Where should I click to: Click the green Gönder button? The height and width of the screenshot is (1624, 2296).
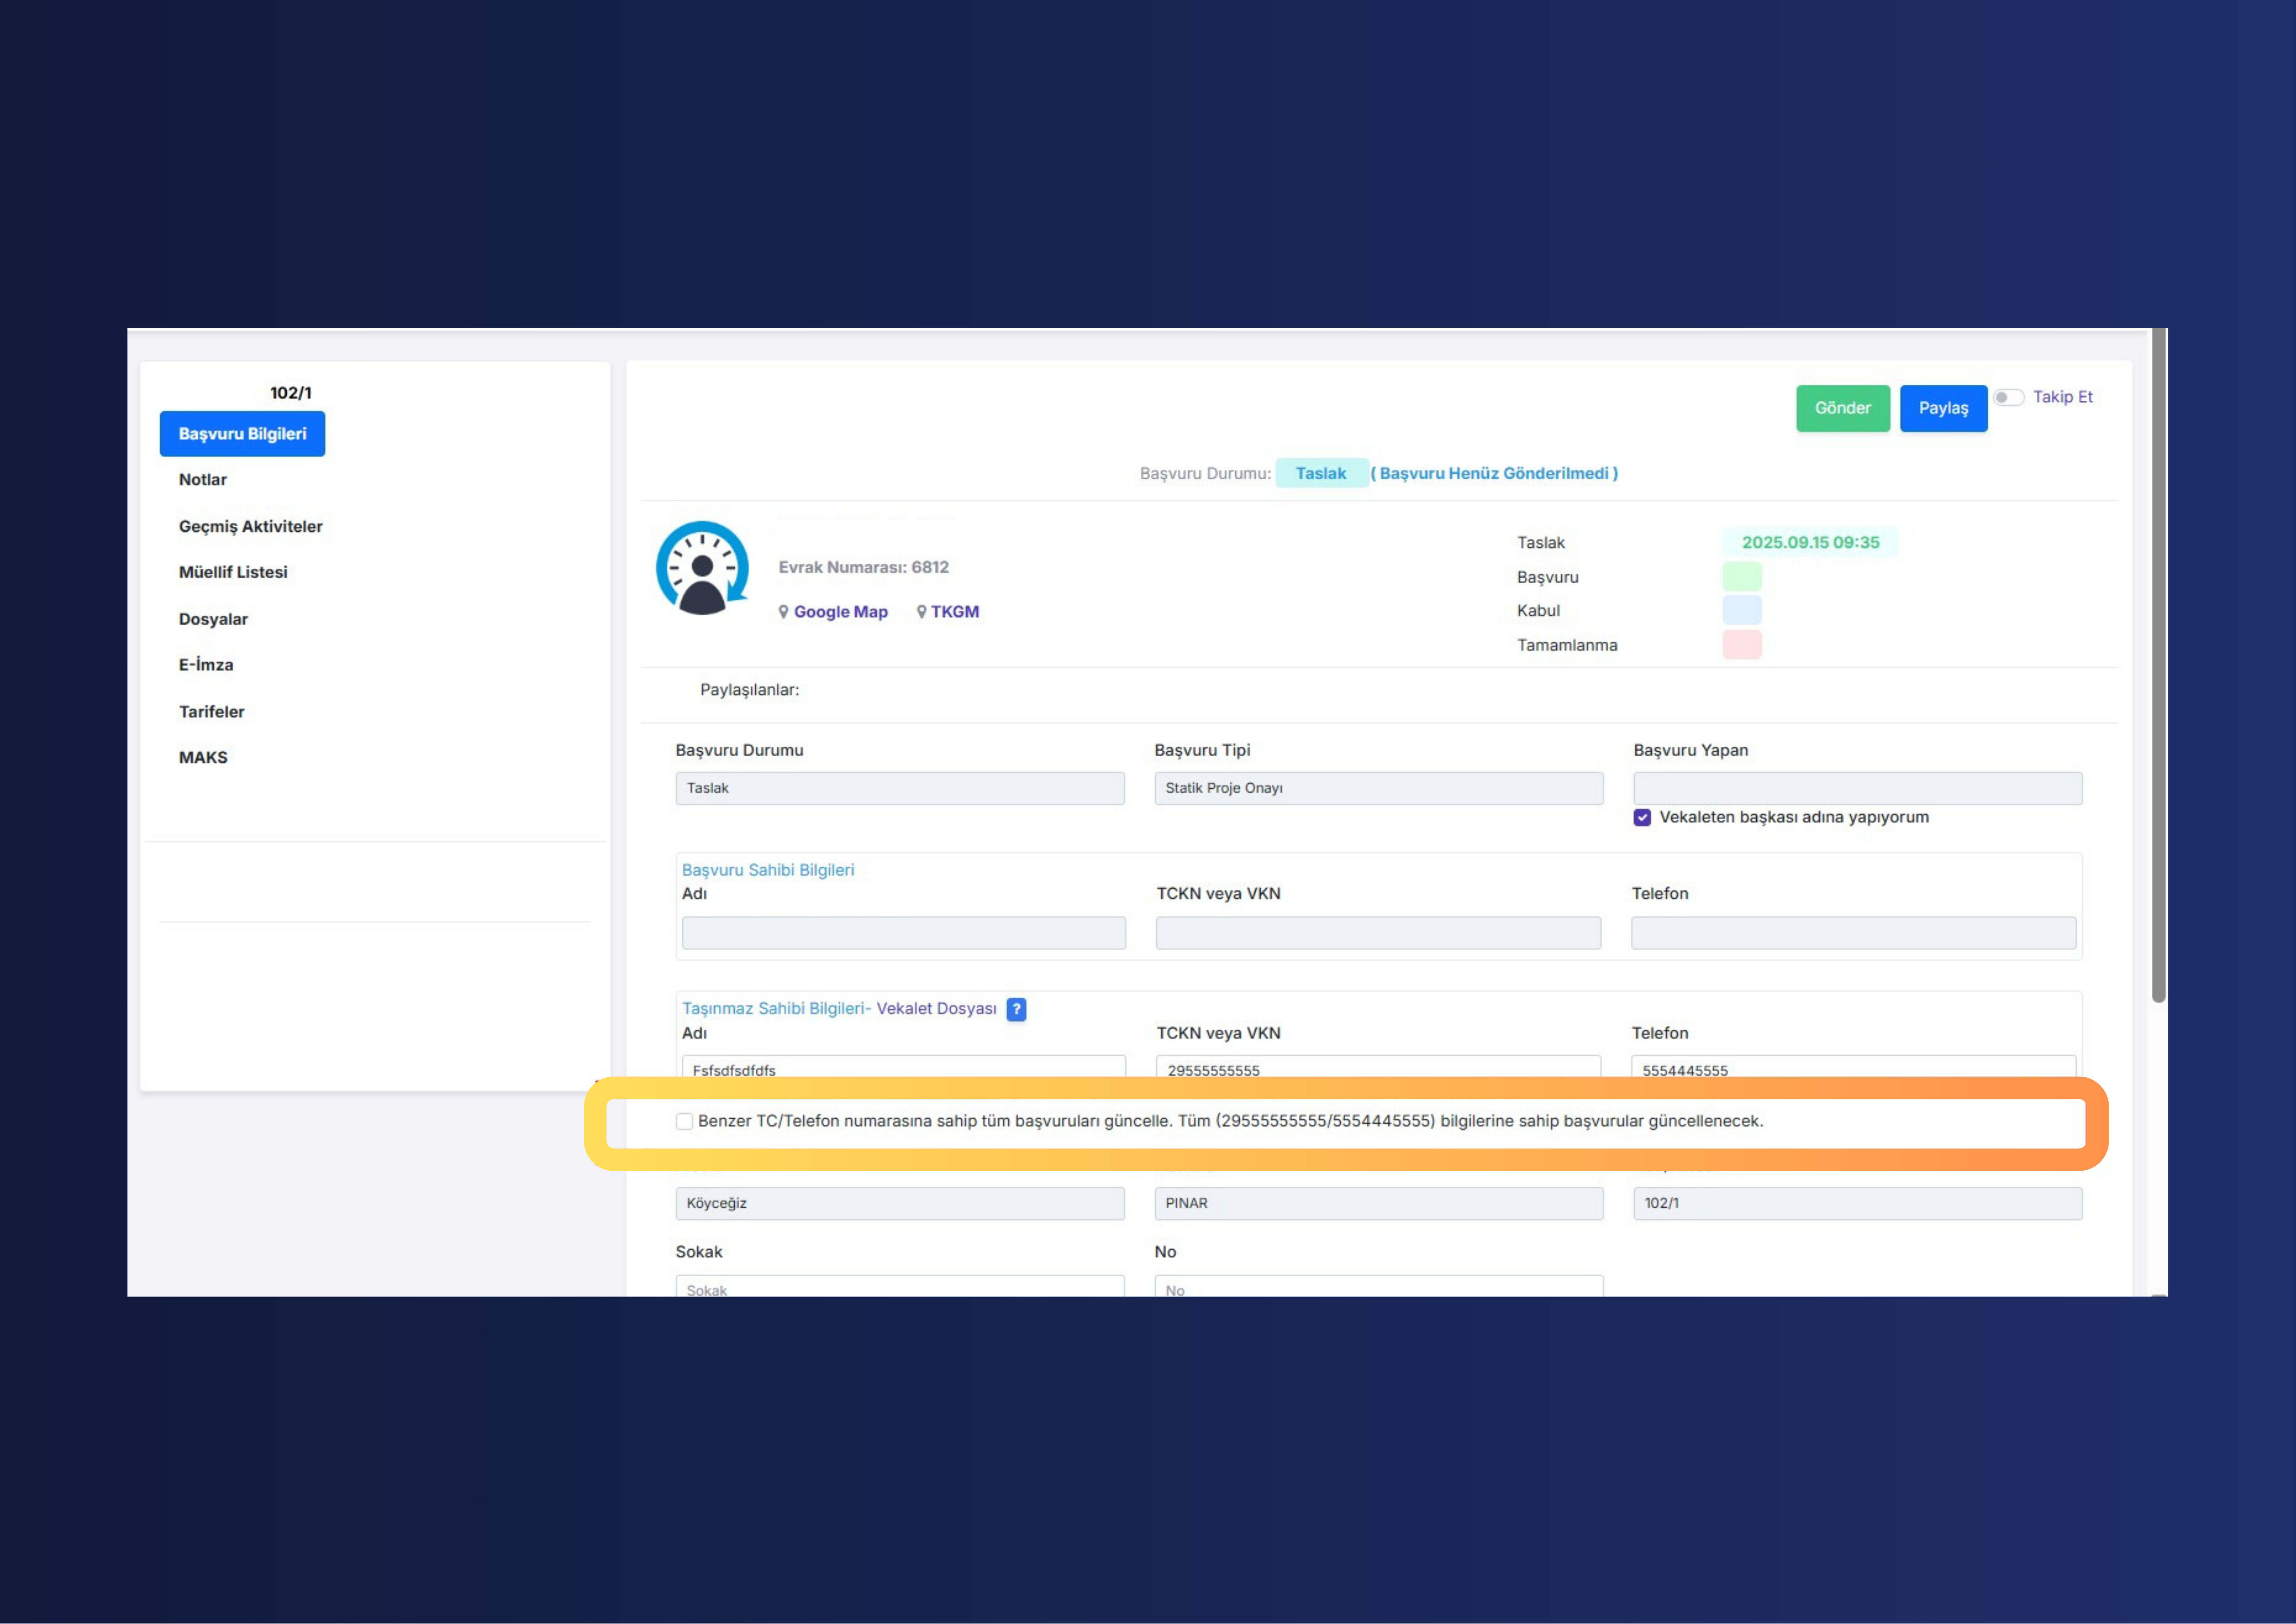click(x=1843, y=408)
